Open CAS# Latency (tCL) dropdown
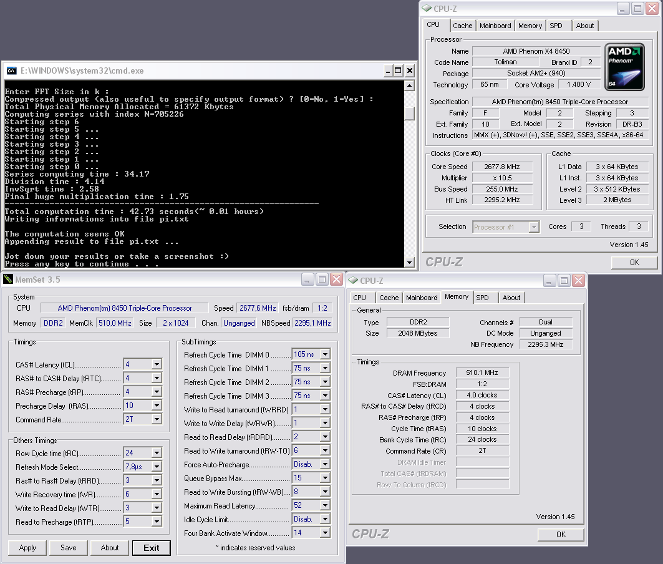 point(157,364)
